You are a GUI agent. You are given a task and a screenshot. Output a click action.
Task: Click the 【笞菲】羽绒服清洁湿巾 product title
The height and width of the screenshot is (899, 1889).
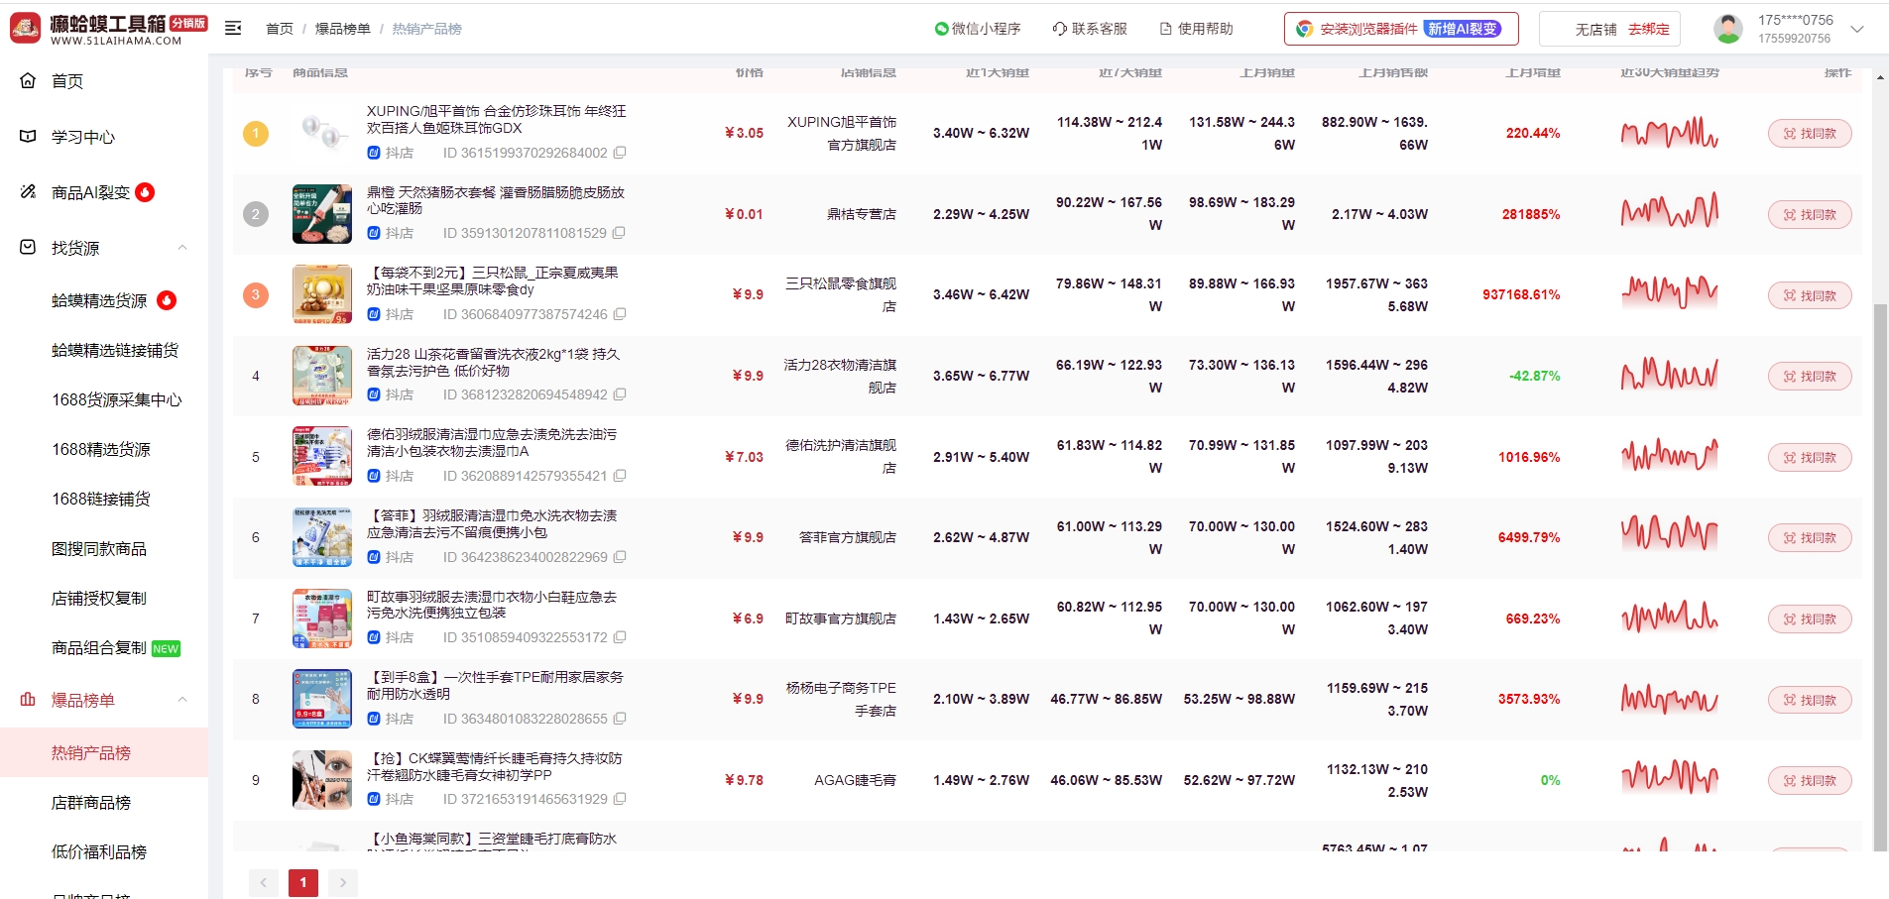[x=493, y=523]
